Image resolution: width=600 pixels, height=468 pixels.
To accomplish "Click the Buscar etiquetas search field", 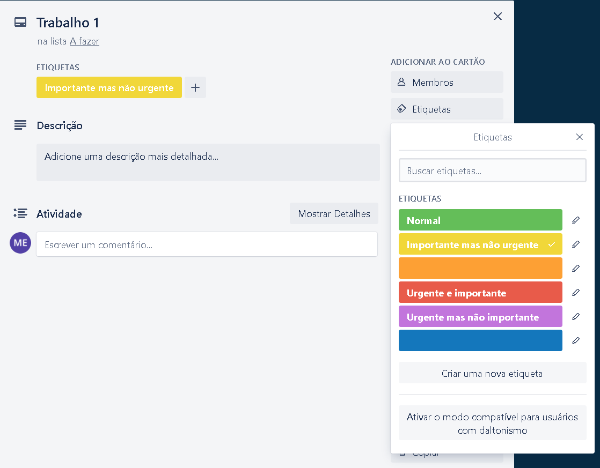I will coord(492,171).
